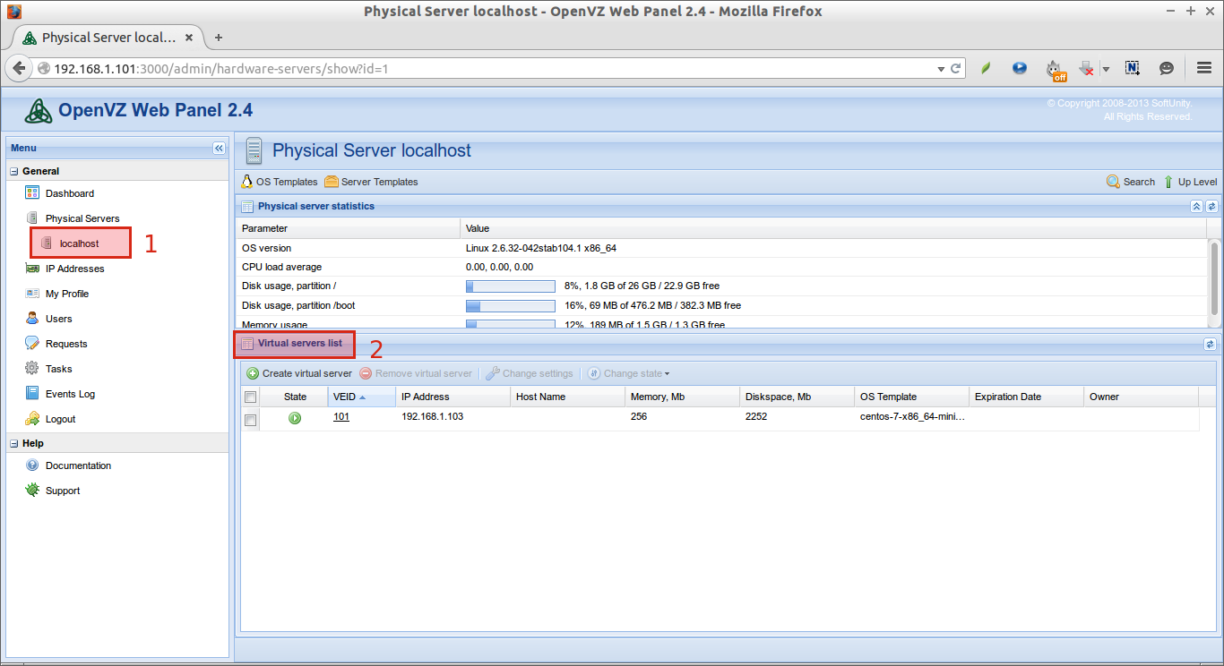Image resolution: width=1224 pixels, height=666 pixels.
Task: Click the IP Addresses icon
Action: click(32, 268)
